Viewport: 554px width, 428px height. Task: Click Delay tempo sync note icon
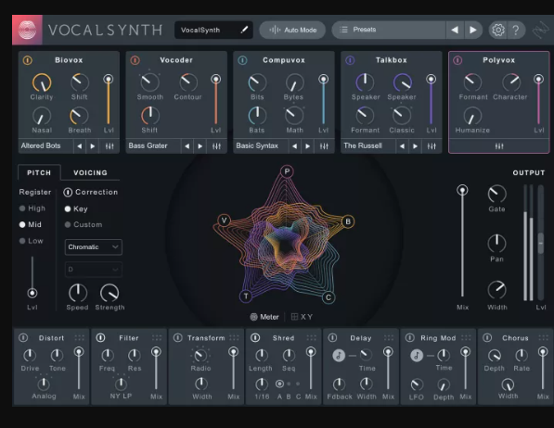pyautogui.click(x=339, y=356)
